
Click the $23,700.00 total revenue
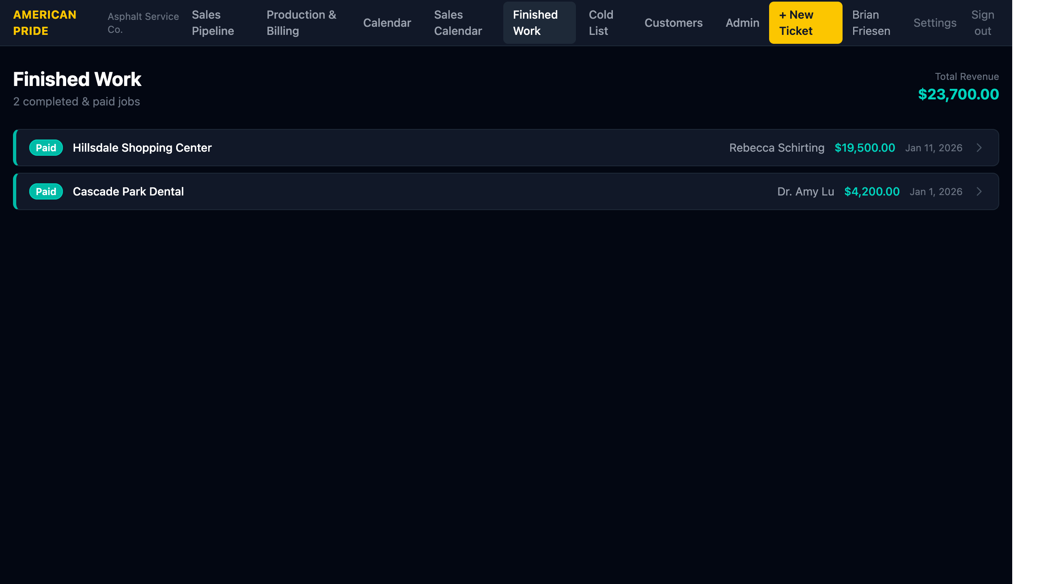pos(958,94)
